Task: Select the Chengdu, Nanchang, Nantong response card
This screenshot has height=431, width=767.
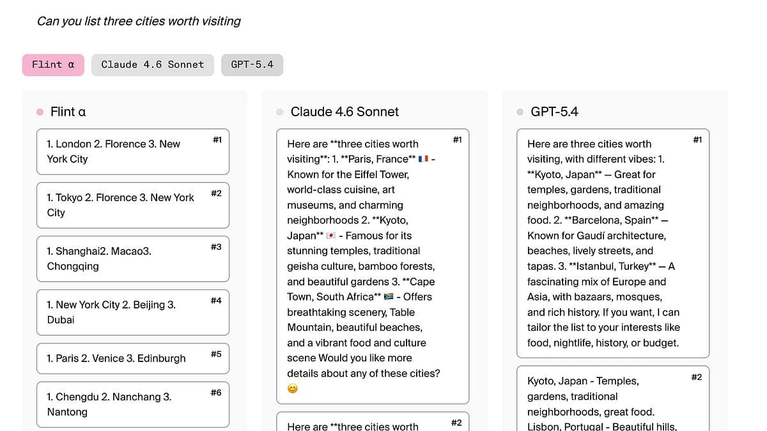Action: click(x=133, y=404)
